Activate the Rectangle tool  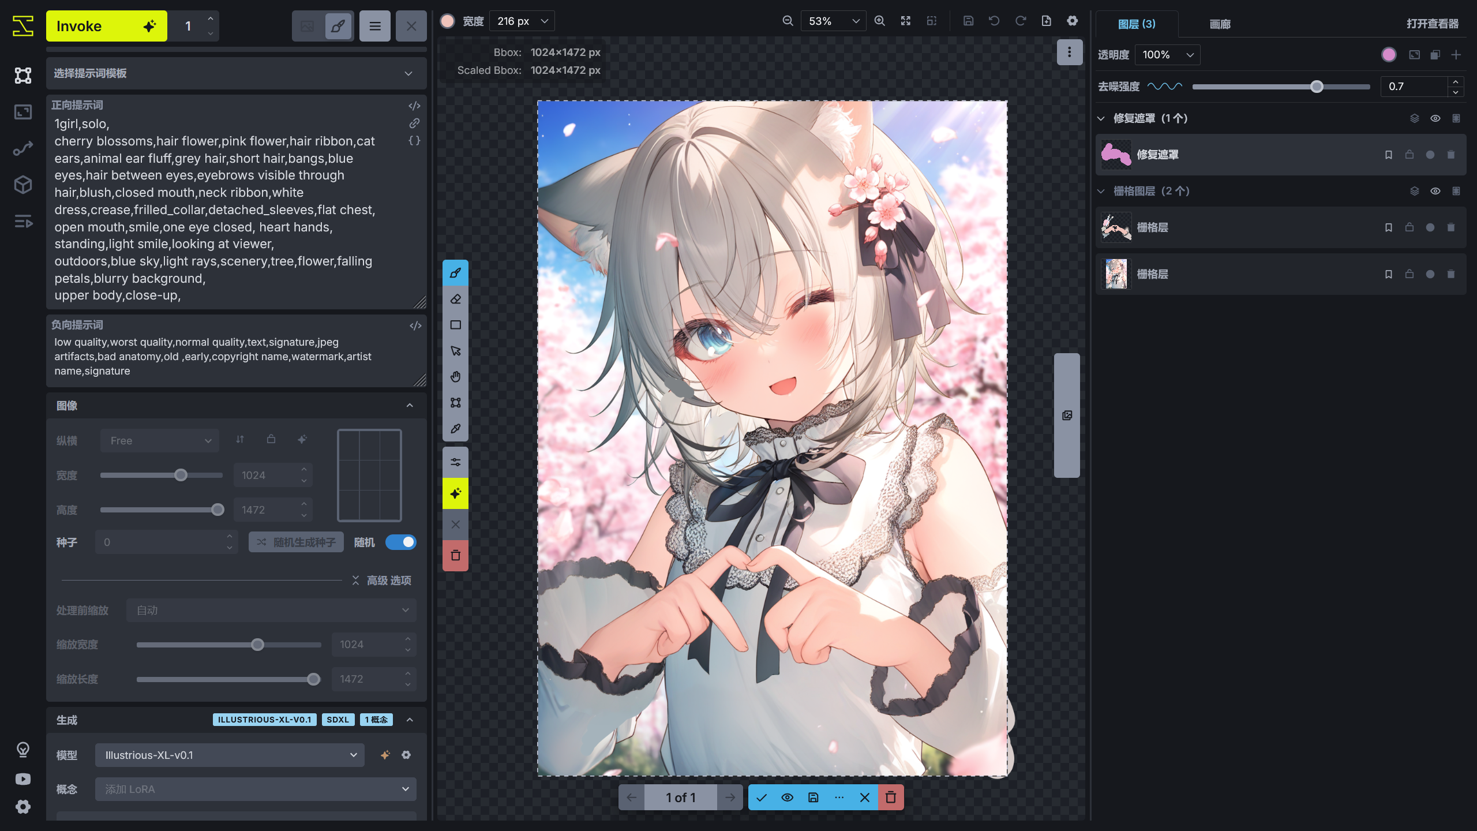(455, 325)
